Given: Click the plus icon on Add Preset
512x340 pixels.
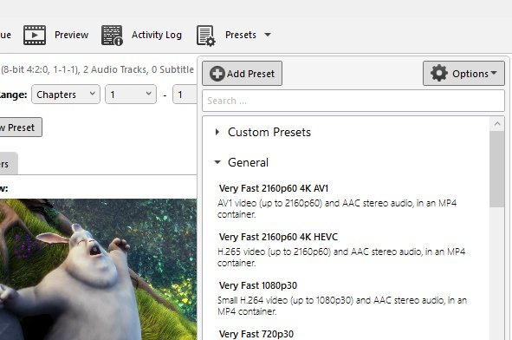Looking at the screenshot, I should pyautogui.click(x=217, y=74).
